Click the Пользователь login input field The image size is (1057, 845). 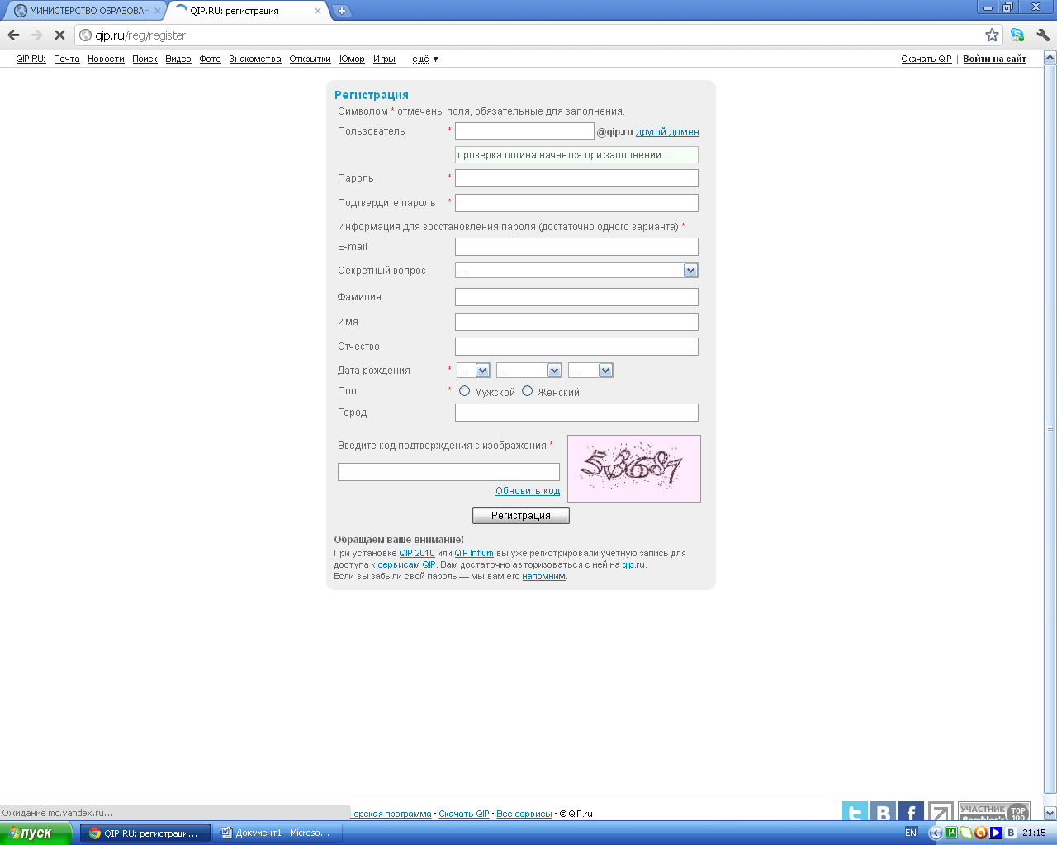[x=524, y=131]
